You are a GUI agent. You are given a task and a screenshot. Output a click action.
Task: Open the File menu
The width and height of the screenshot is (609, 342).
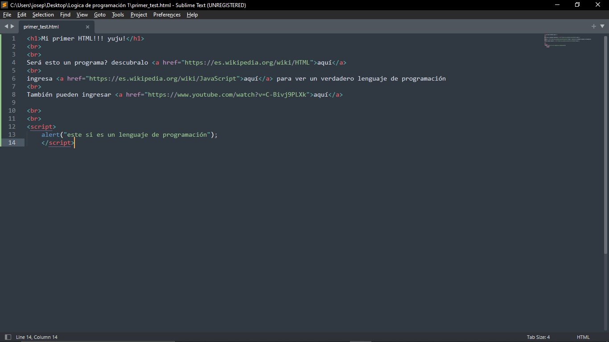coord(7,15)
